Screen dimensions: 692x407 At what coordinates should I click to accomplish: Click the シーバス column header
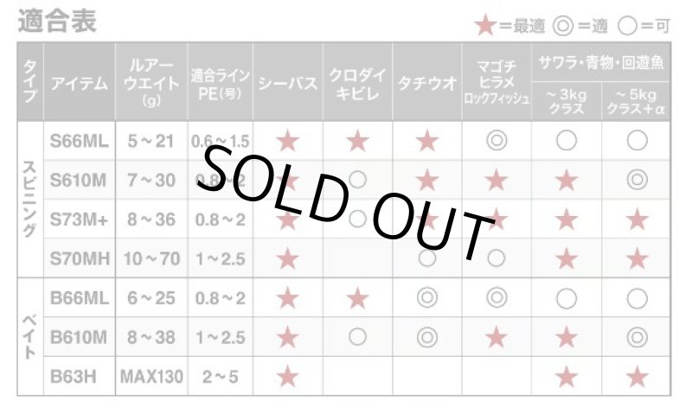pos(288,81)
